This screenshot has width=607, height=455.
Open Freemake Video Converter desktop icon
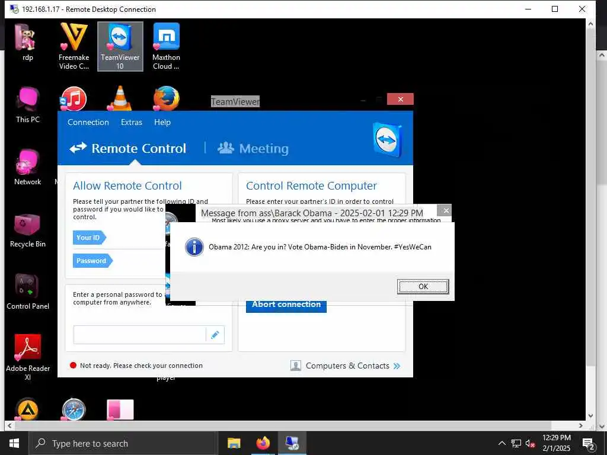[x=74, y=46]
